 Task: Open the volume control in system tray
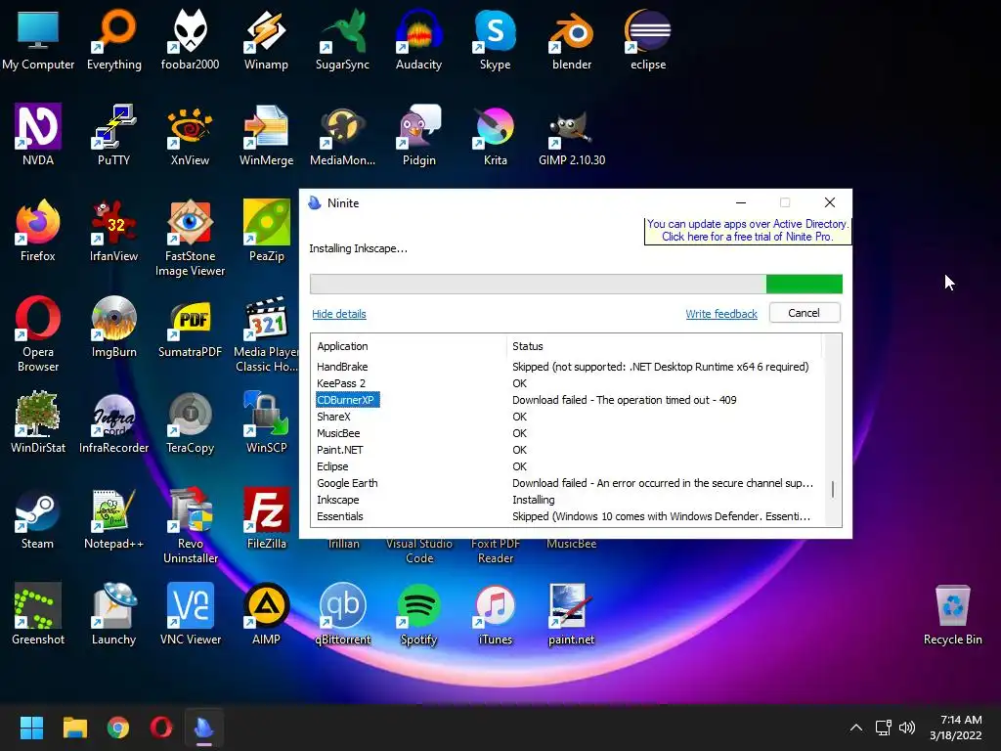click(906, 728)
